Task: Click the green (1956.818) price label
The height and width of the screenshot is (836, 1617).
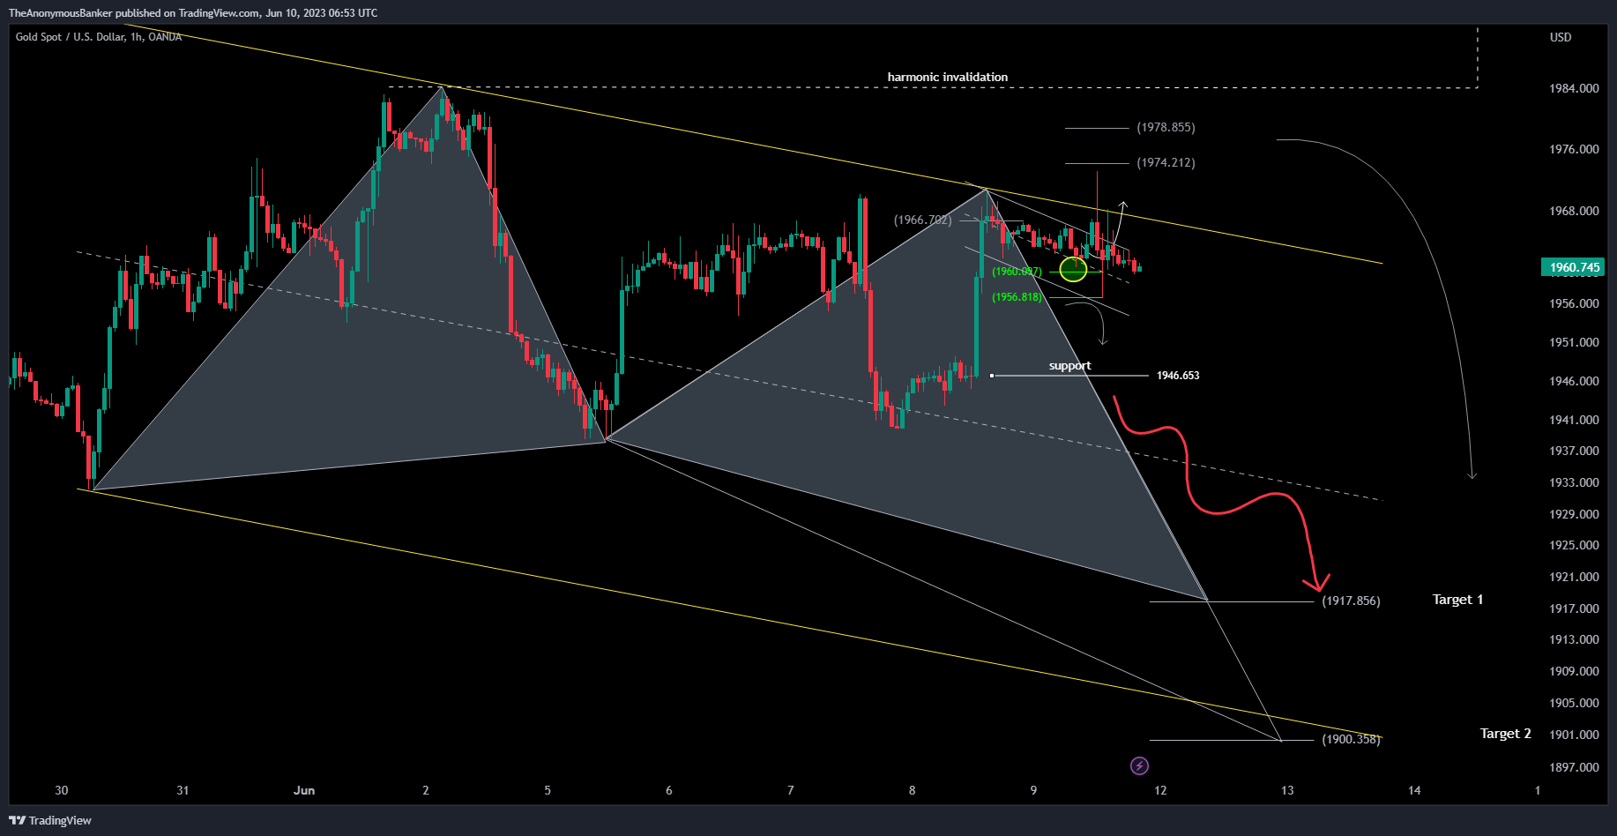Action: click(x=1017, y=297)
